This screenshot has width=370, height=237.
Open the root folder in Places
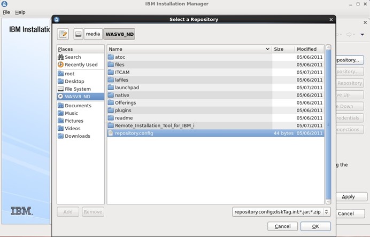[70, 74]
